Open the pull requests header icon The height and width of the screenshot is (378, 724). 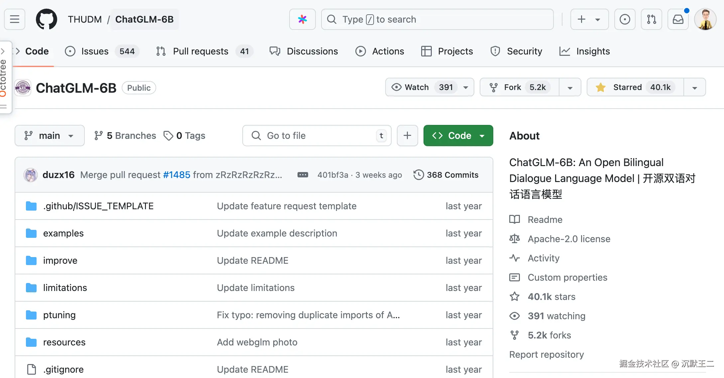pos(651,19)
